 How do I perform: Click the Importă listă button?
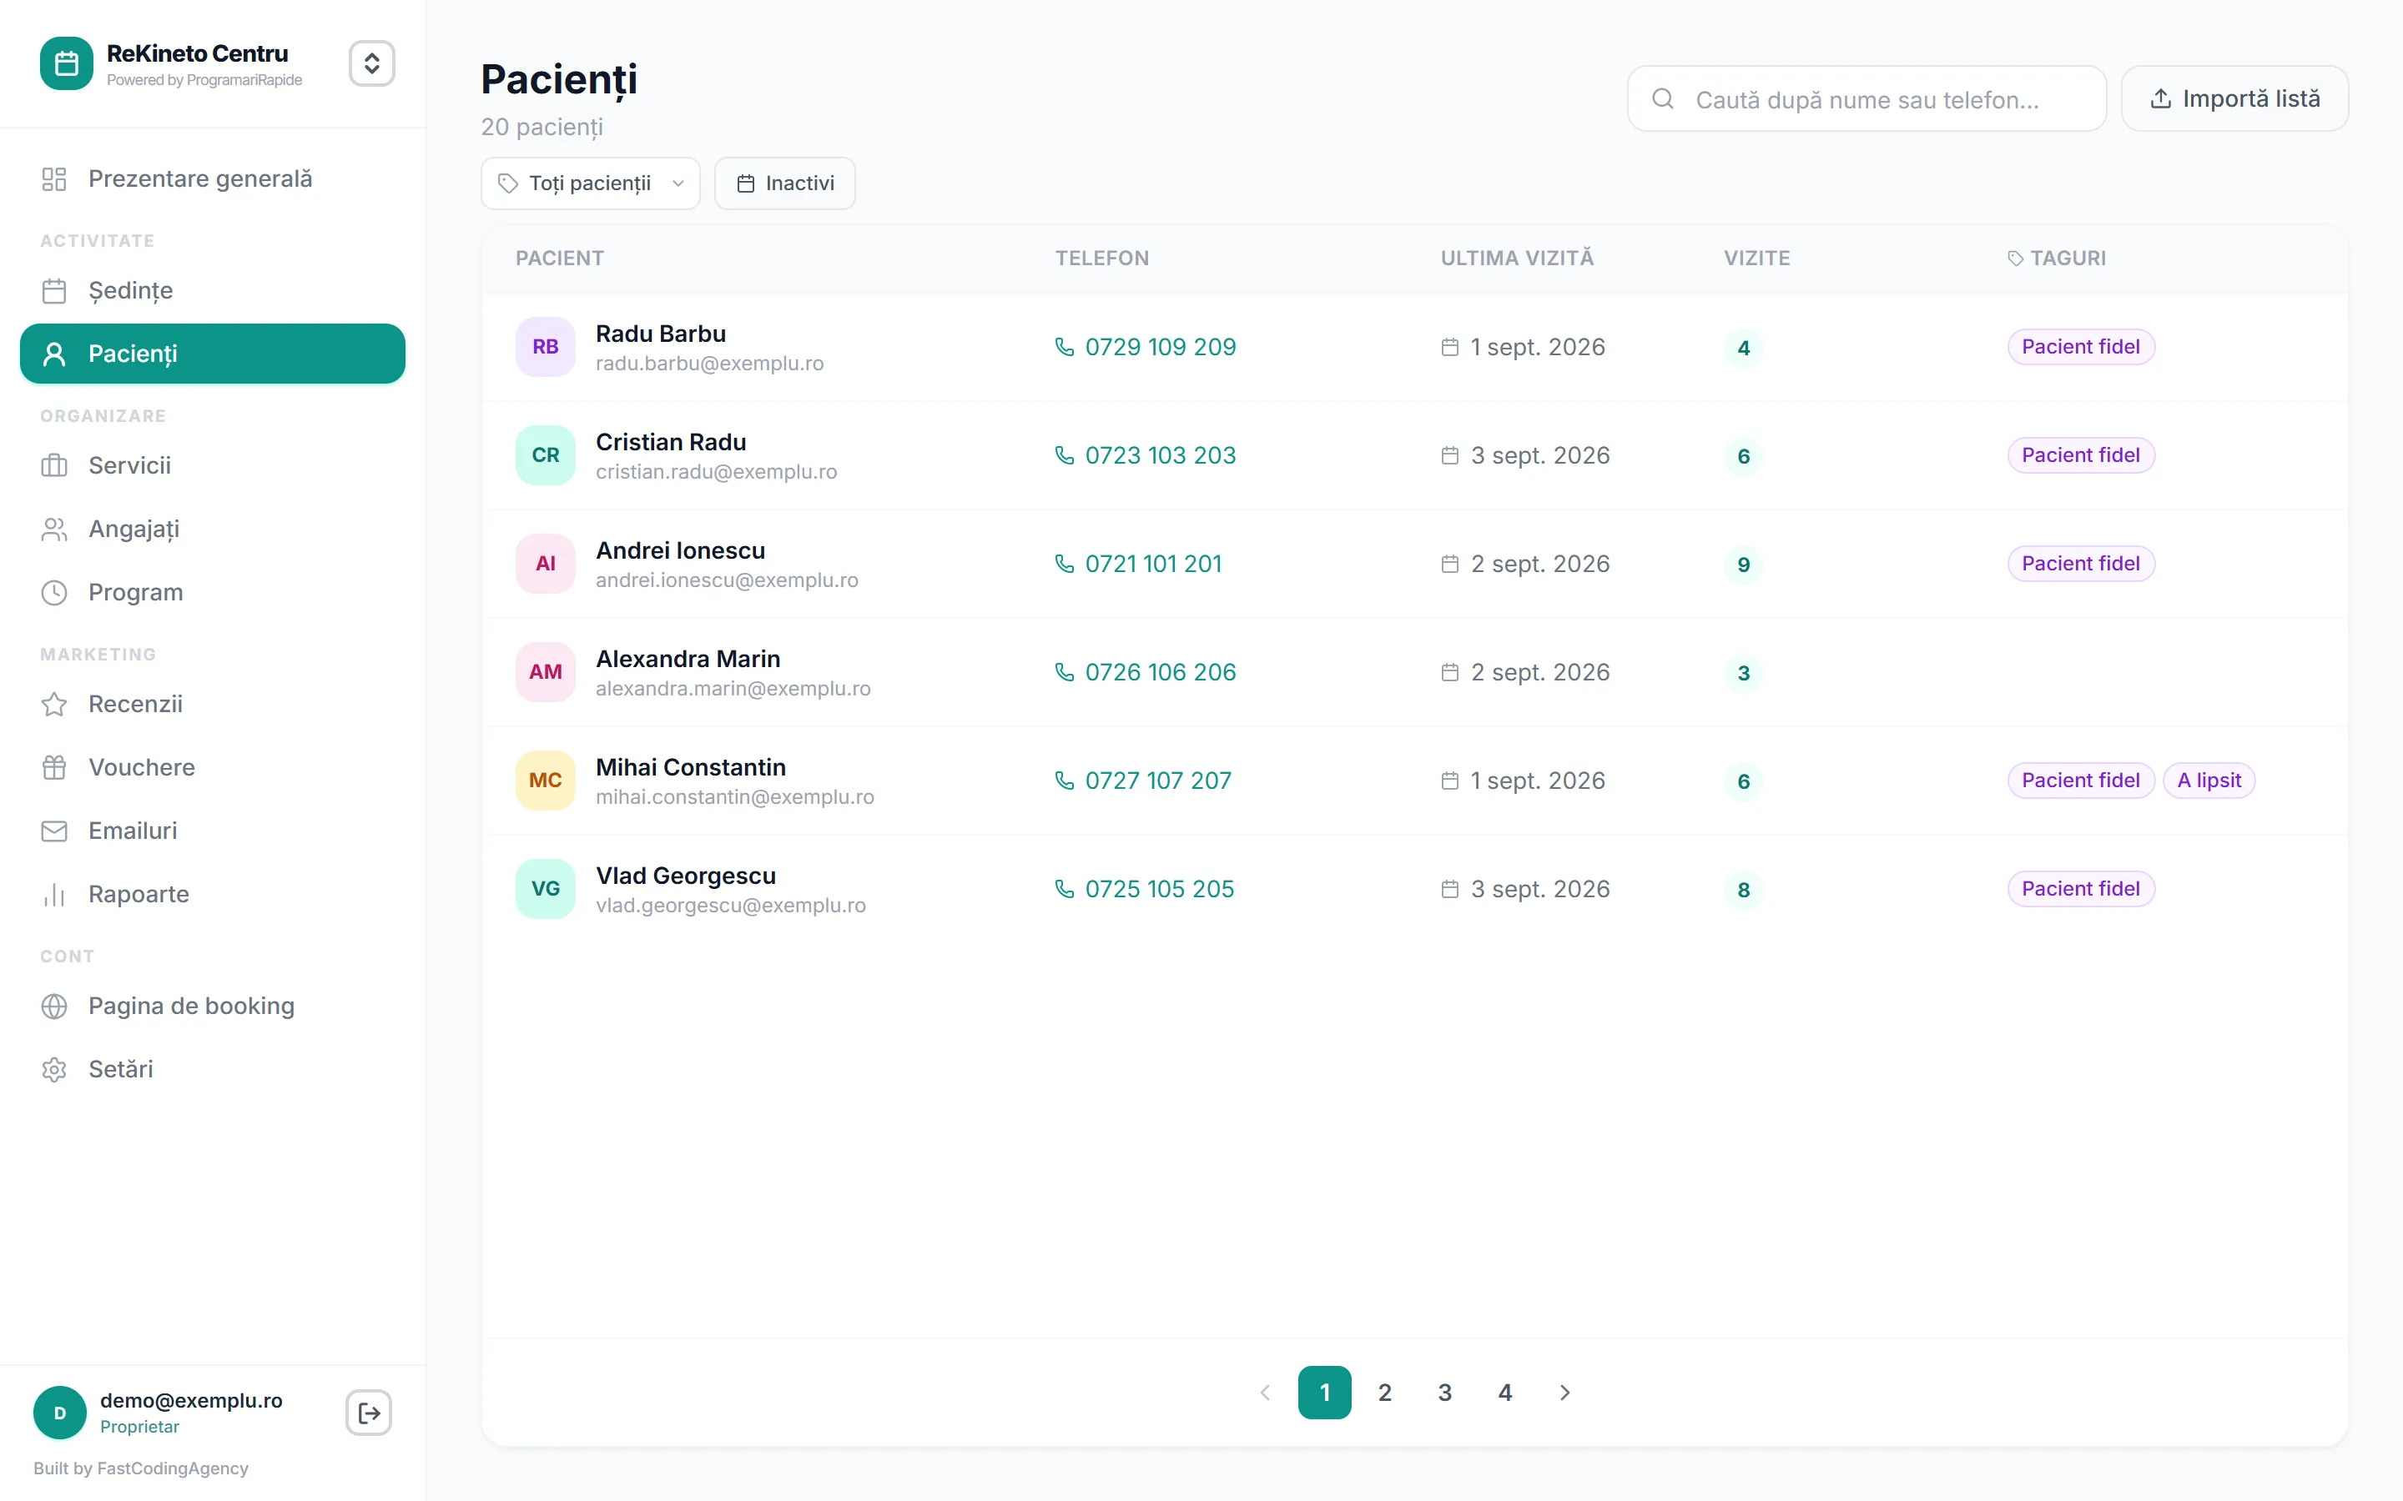[2234, 99]
